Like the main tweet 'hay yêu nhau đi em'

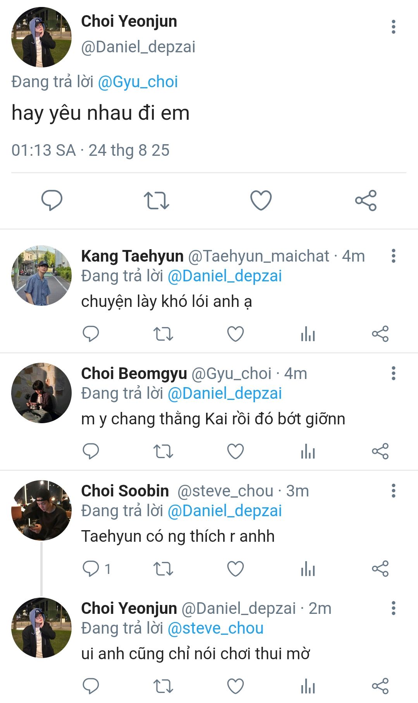click(x=261, y=200)
